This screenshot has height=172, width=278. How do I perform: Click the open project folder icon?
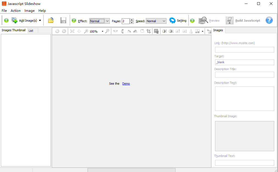pos(51,21)
